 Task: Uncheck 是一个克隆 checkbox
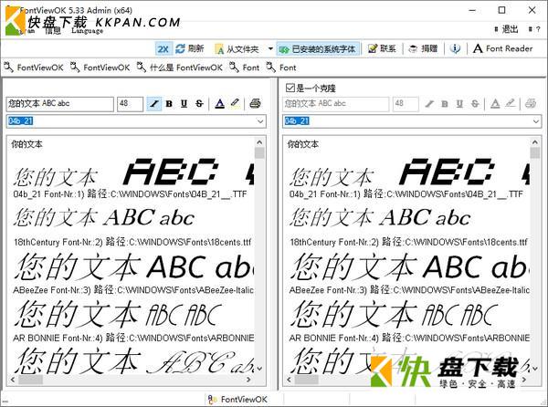click(x=290, y=88)
